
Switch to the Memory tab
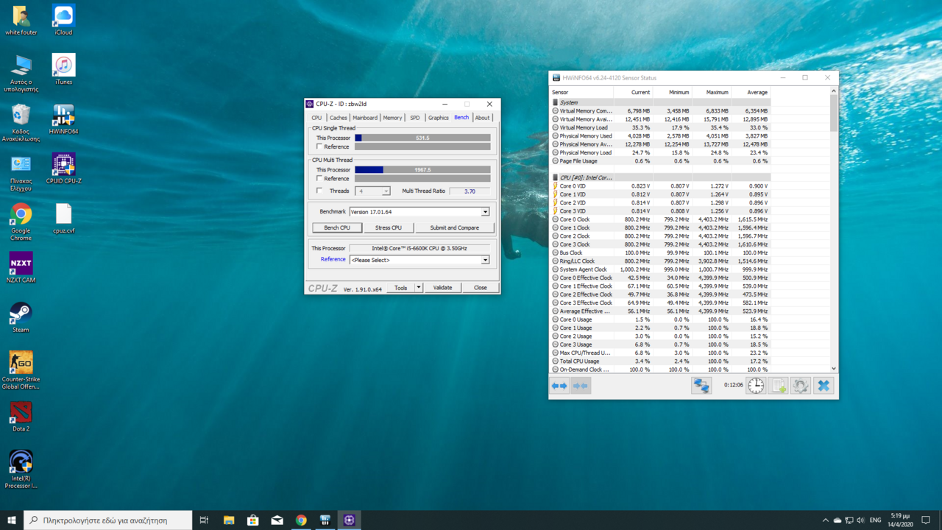[x=393, y=118]
